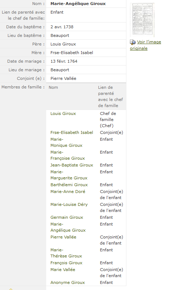174x290 pixels.
Task: Select Marie-Angélique Giroux in members list
Action: coord(68,227)
